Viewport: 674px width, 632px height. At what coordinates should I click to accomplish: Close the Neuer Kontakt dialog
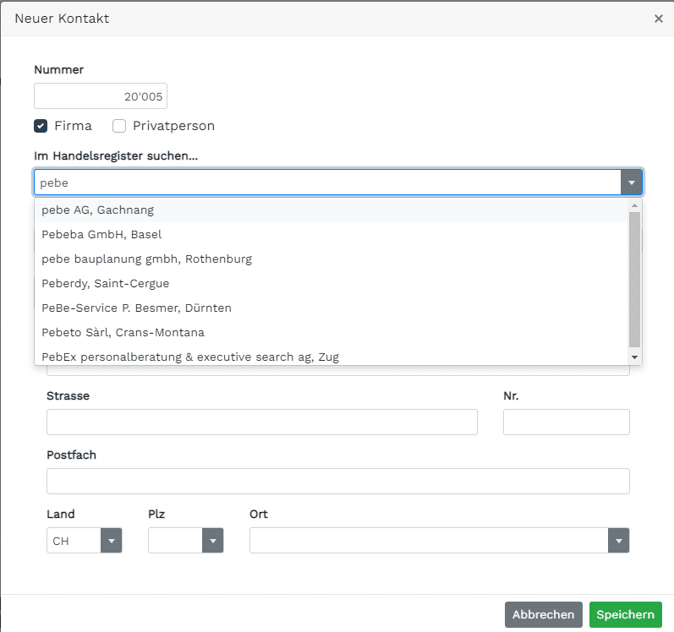tap(658, 19)
